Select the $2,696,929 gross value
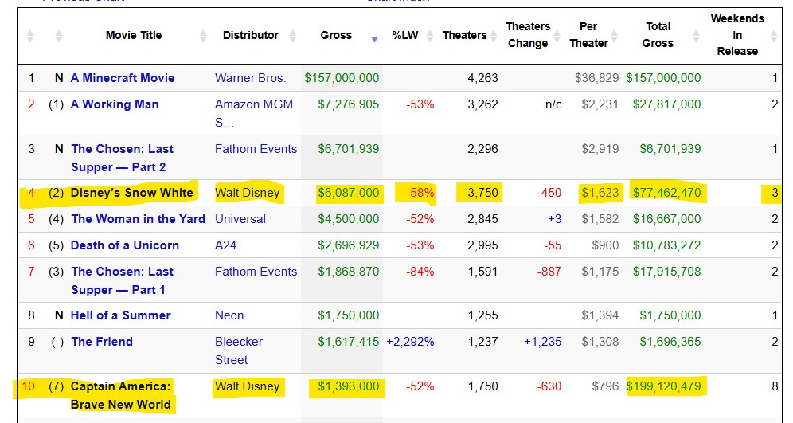The width and height of the screenshot is (793, 423). pyautogui.click(x=349, y=245)
